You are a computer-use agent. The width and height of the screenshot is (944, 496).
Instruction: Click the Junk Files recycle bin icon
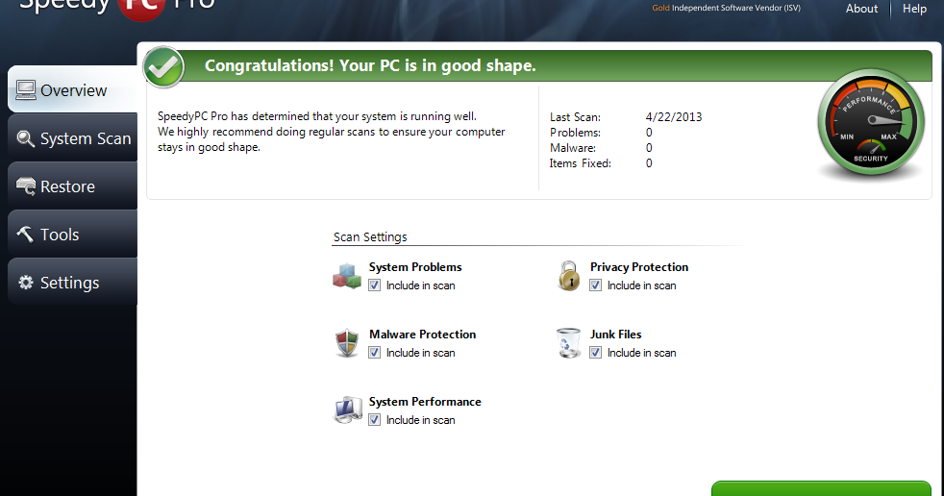pyautogui.click(x=568, y=343)
